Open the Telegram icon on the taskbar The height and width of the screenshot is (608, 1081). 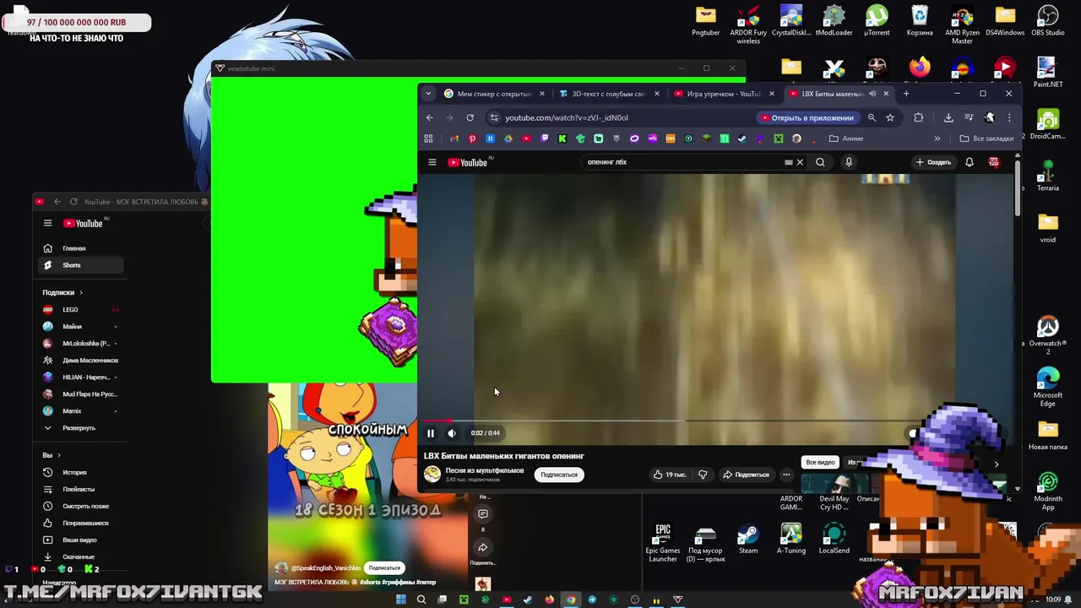(592, 600)
